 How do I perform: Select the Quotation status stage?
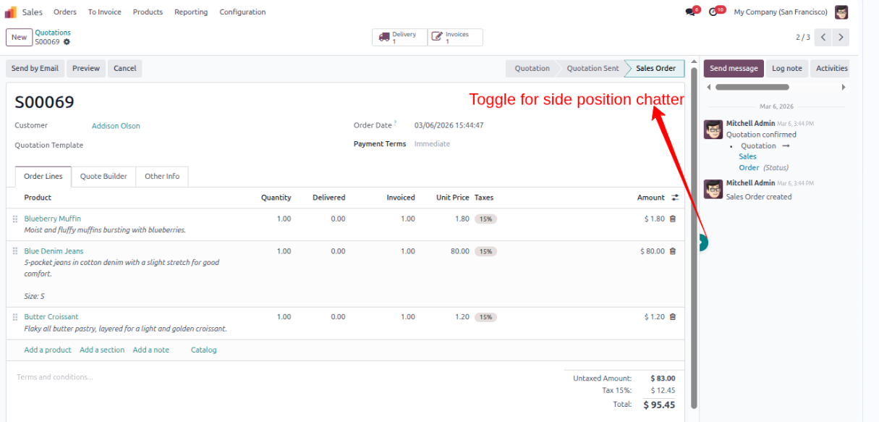[x=532, y=68]
